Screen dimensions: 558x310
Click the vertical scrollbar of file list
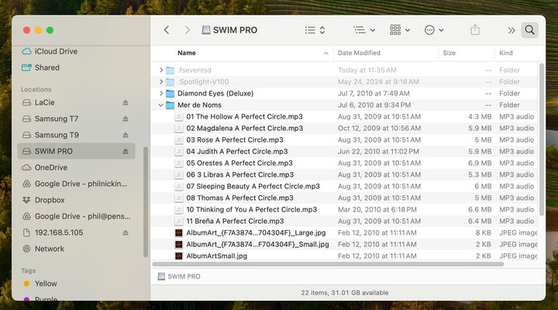coord(542,139)
